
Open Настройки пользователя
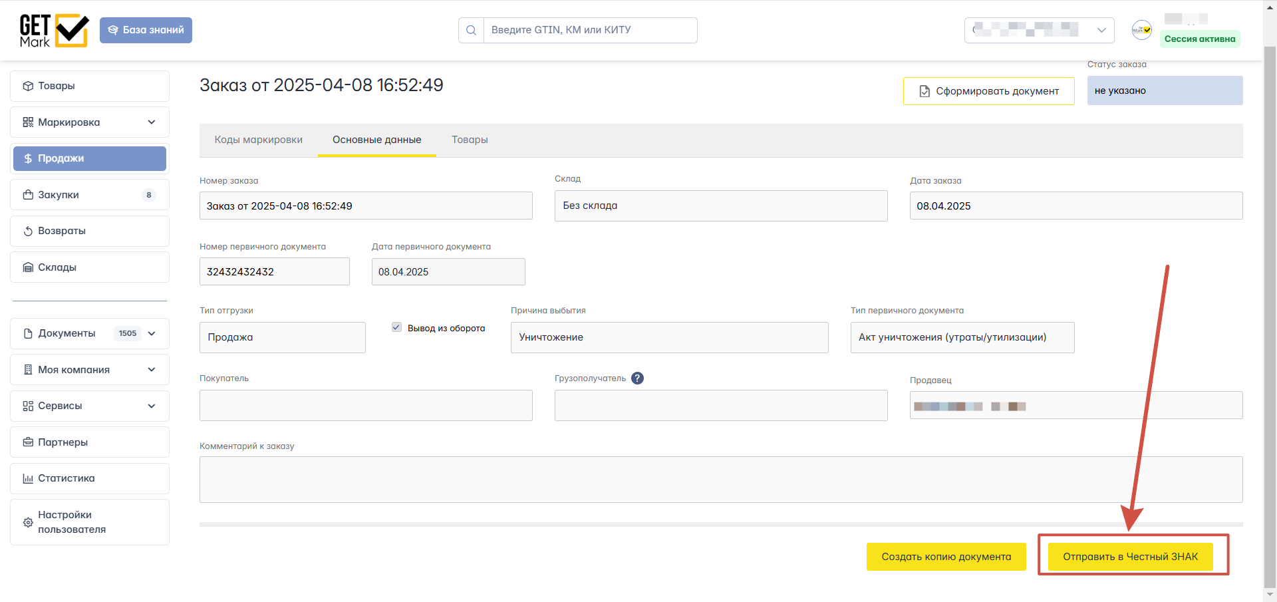90,522
